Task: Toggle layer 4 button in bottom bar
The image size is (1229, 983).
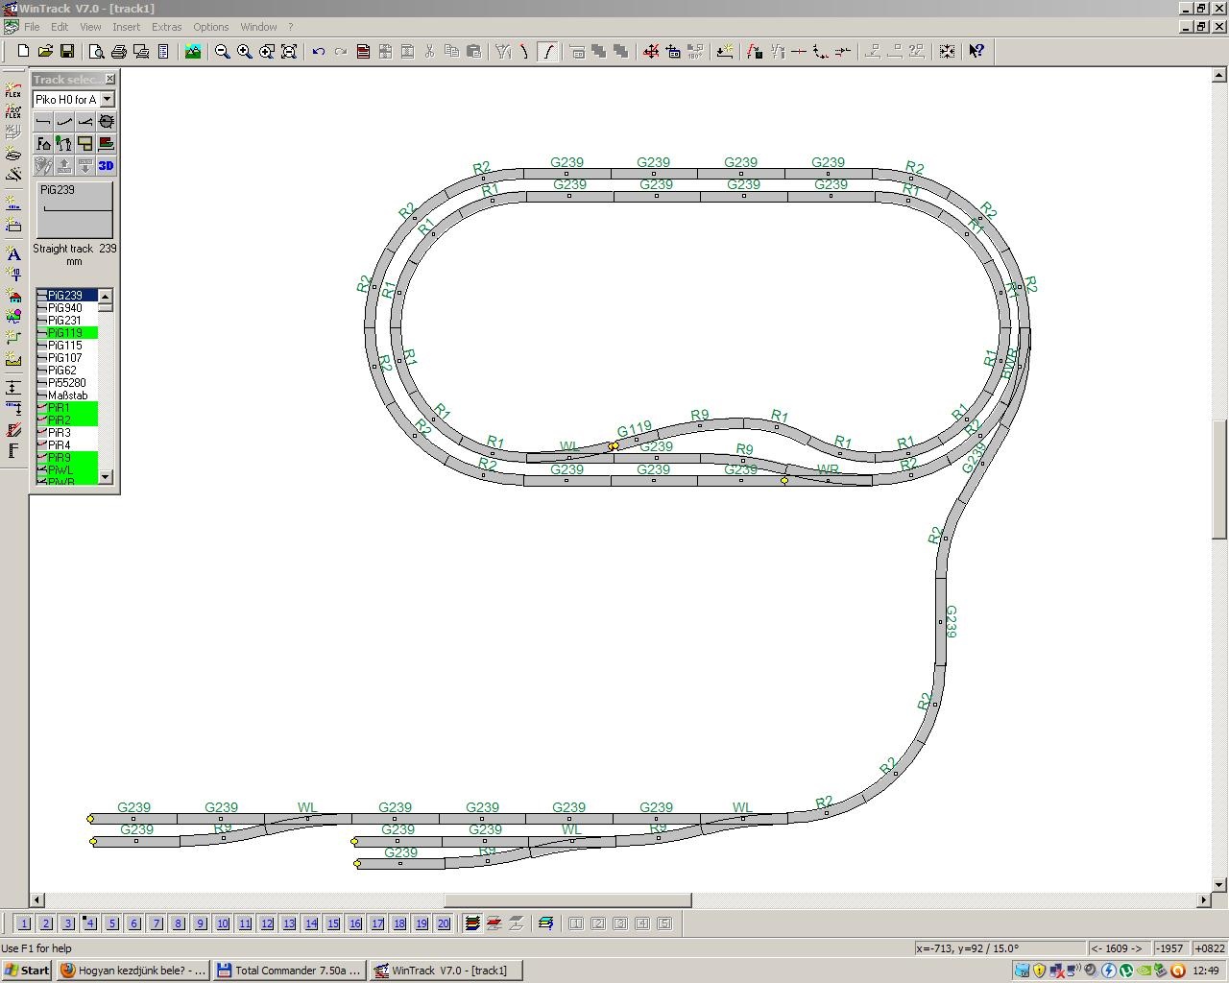Action: coord(89,923)
